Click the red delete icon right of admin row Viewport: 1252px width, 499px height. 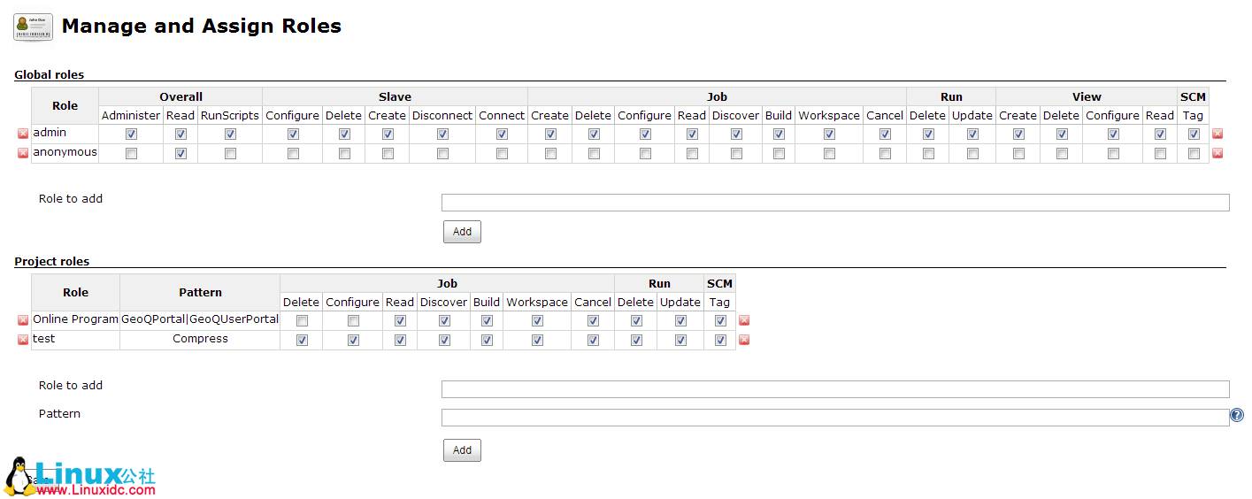(1217, 134)
